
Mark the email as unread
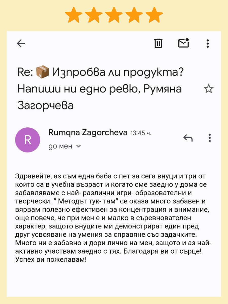(x=183, y=43)
